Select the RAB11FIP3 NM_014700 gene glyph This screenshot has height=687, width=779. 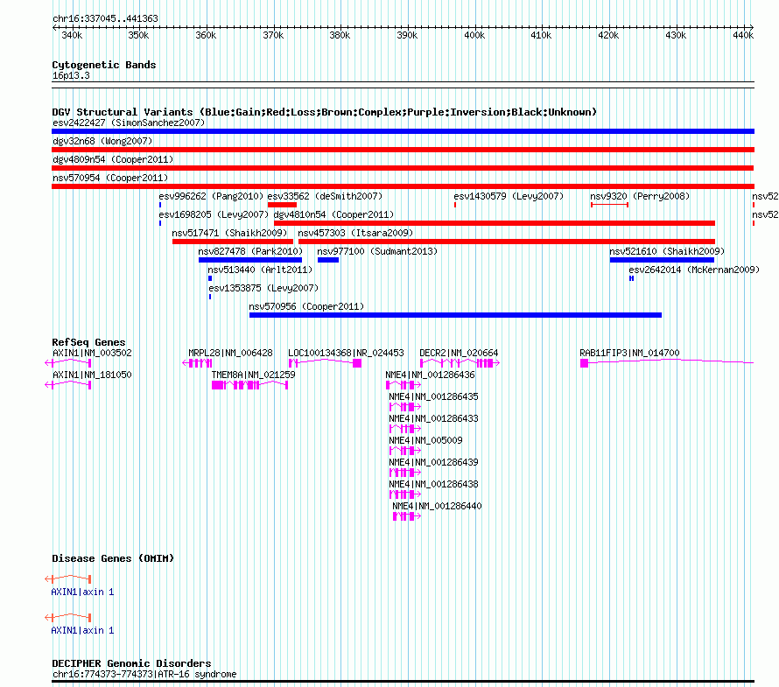(665, 362)
